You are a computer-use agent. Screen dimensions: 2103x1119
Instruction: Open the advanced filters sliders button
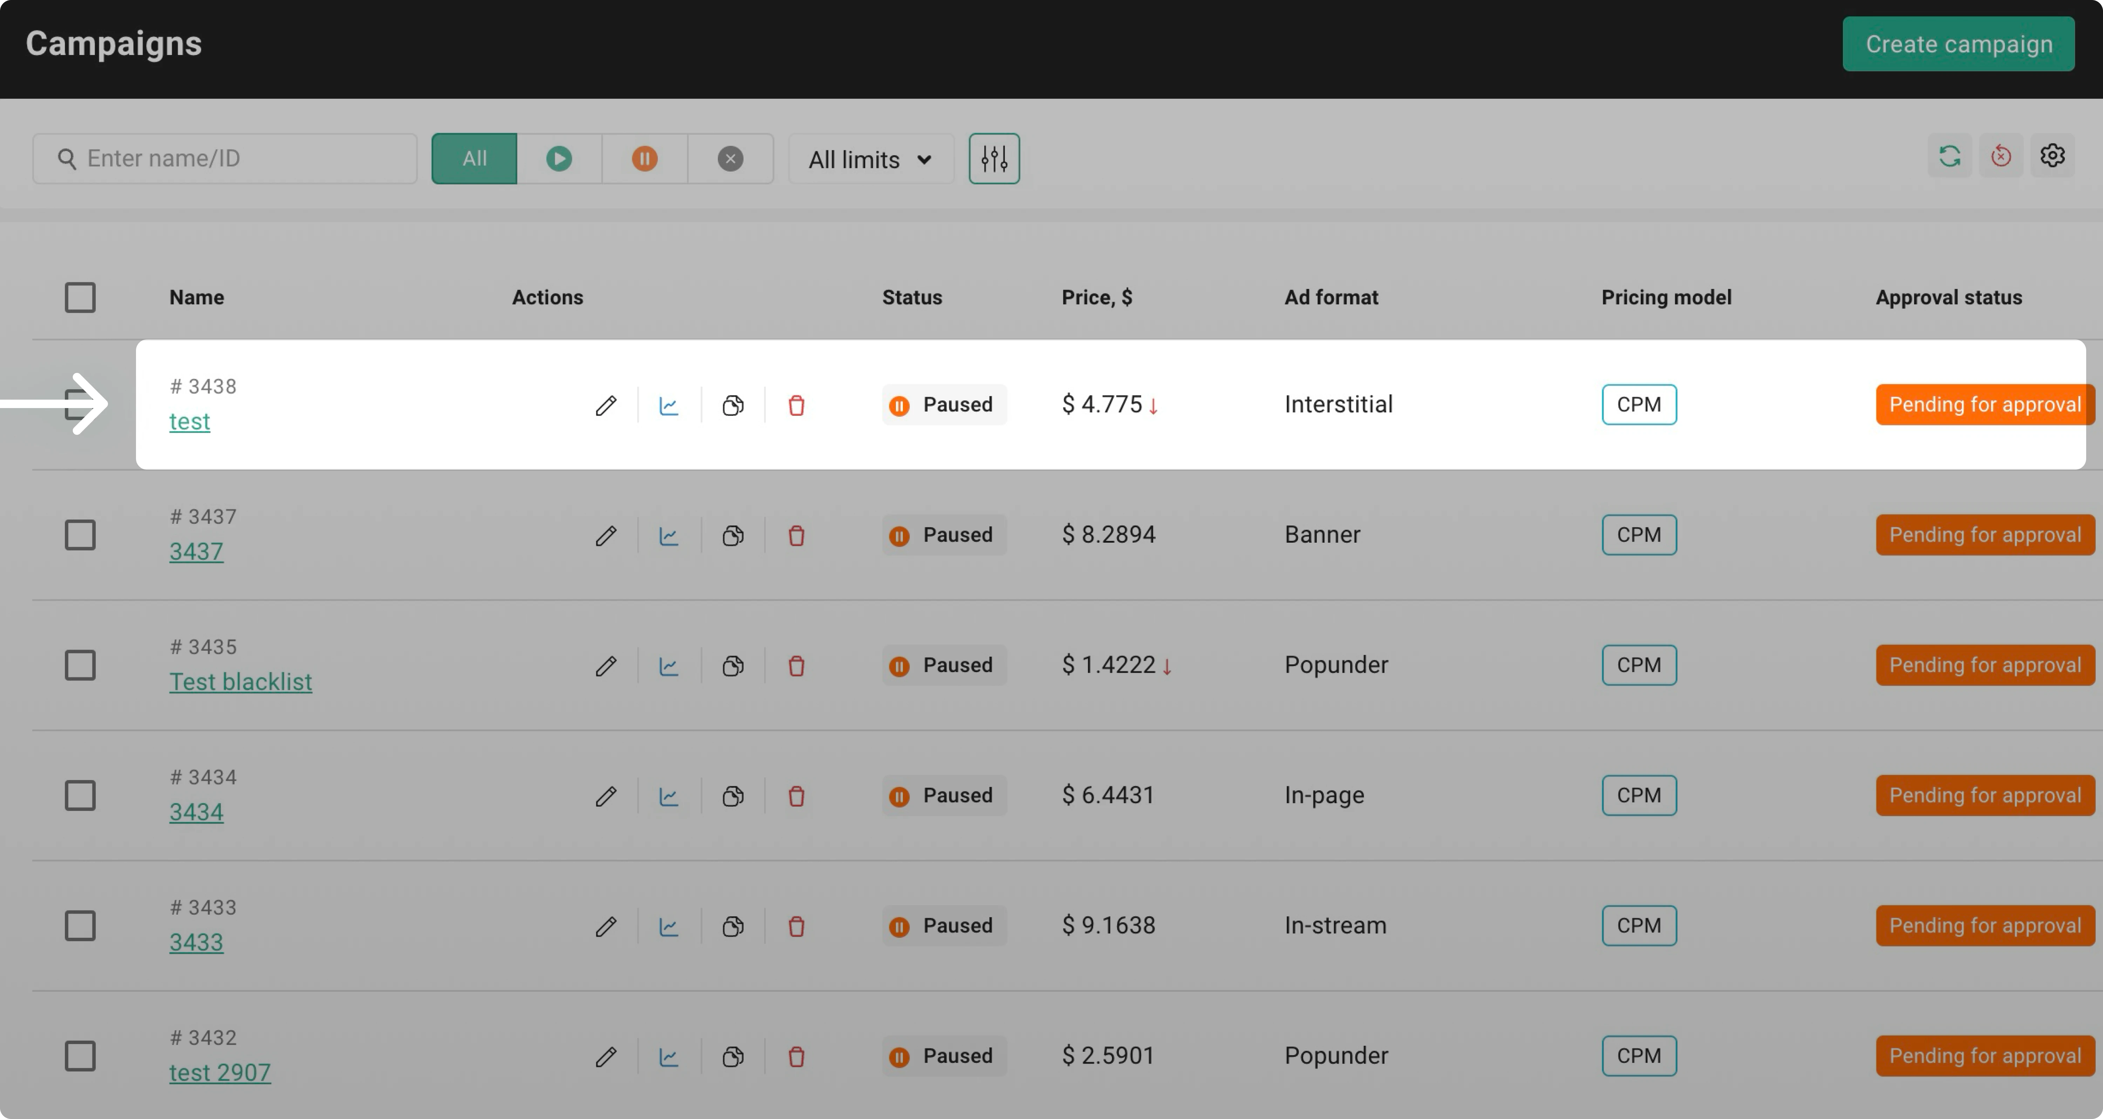(x=994, y=158)
